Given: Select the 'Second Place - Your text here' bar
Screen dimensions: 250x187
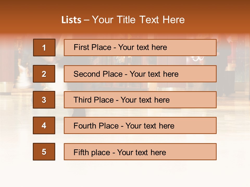Looking at the screenshot, I should click(140, 74).
